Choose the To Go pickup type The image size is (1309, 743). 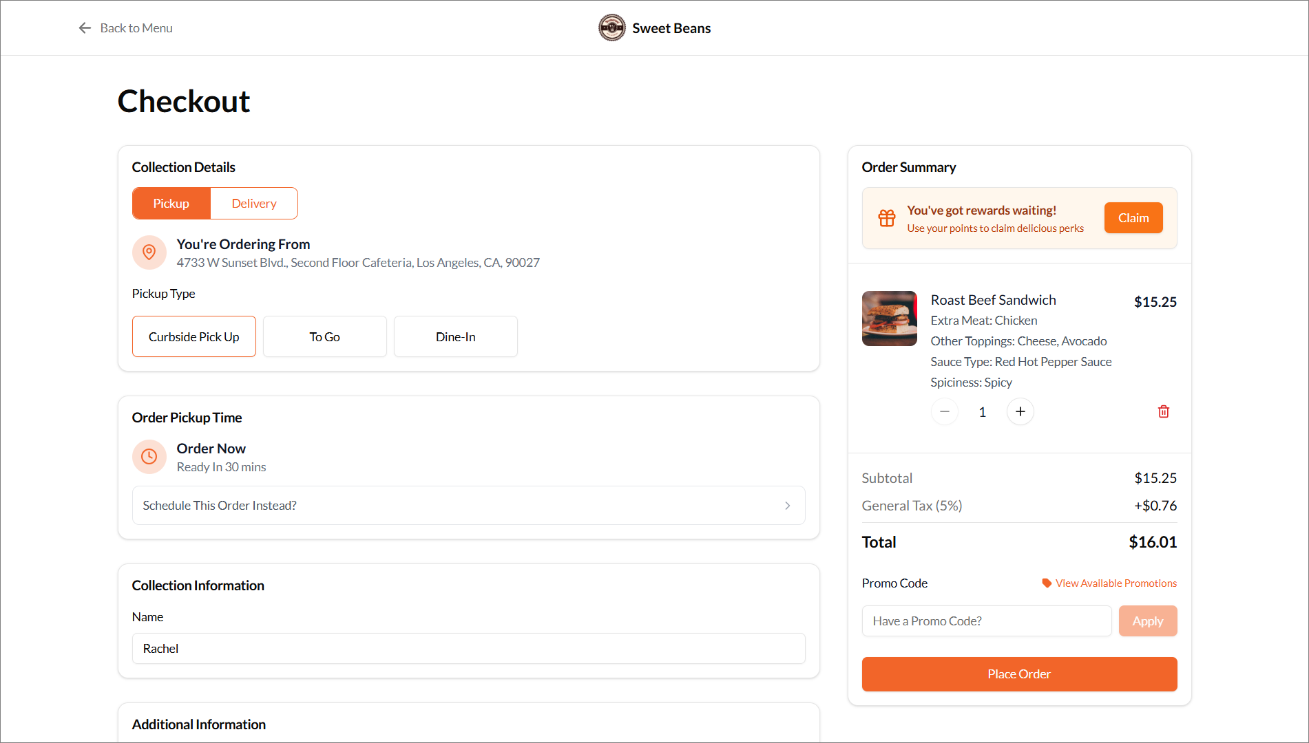tap(324, 336)
